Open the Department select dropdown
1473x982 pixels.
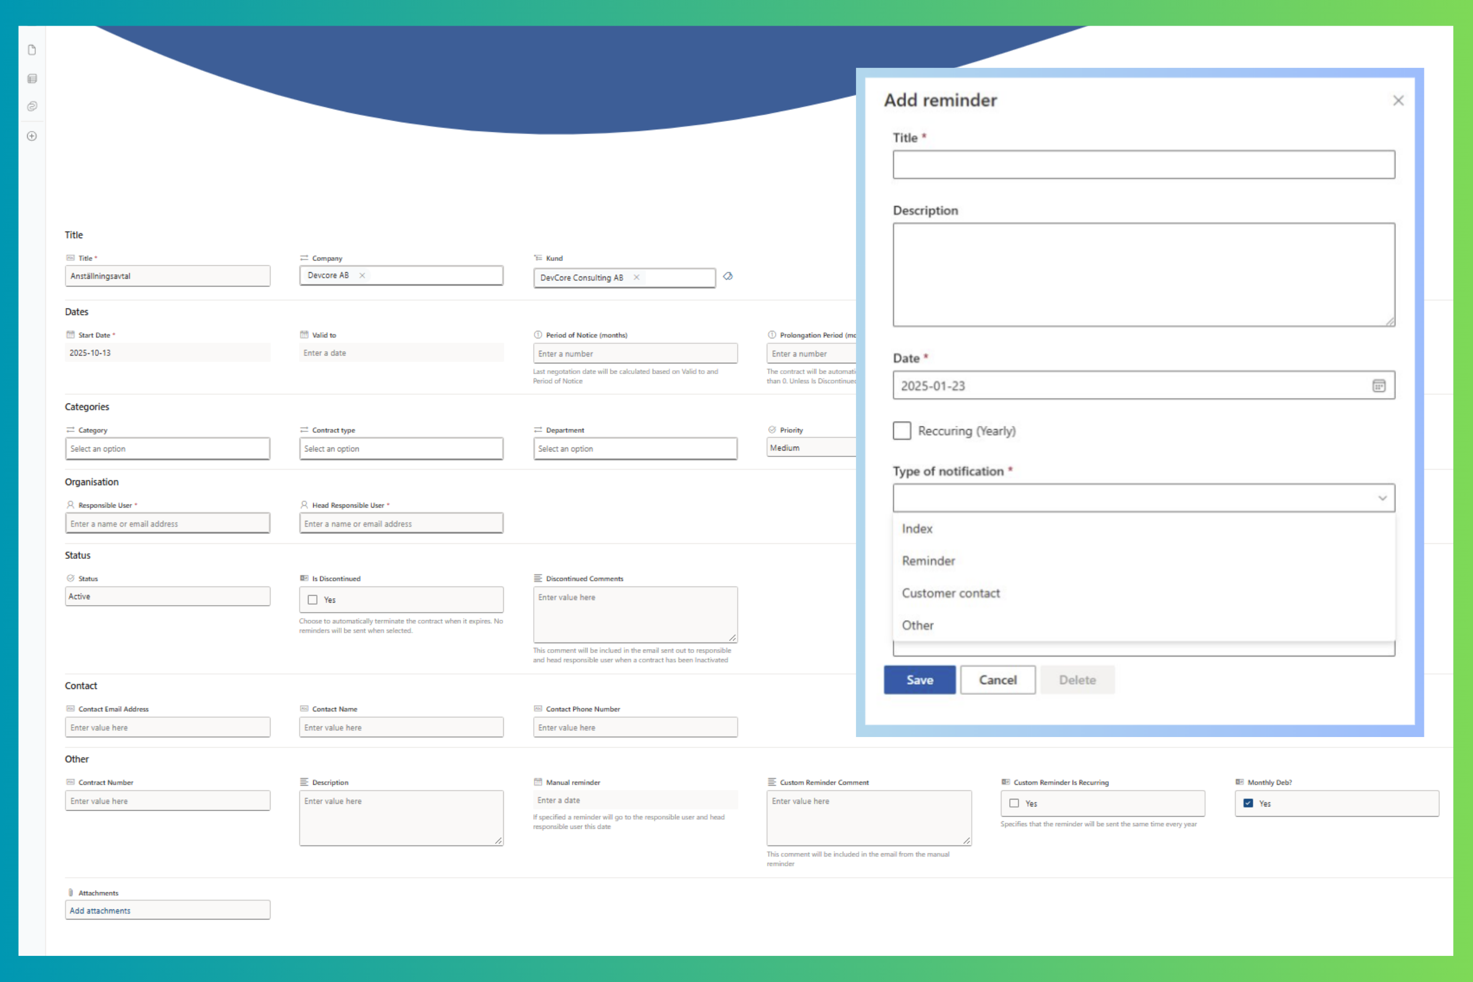coord(635,449)
